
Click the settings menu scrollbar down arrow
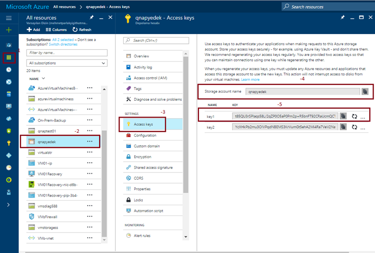point(186,237)
